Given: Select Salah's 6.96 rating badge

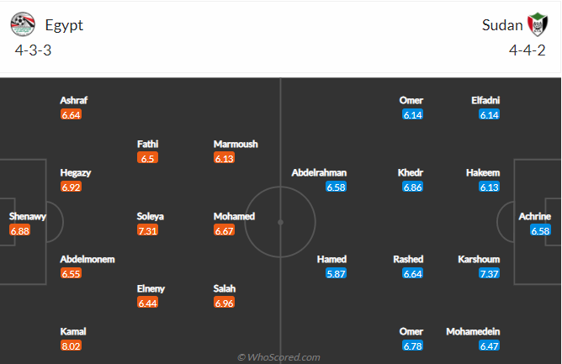Looking at the screenshot, I should (x=225, y=303).
